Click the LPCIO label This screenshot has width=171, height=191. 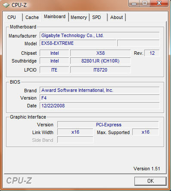(x=30, y=70)
